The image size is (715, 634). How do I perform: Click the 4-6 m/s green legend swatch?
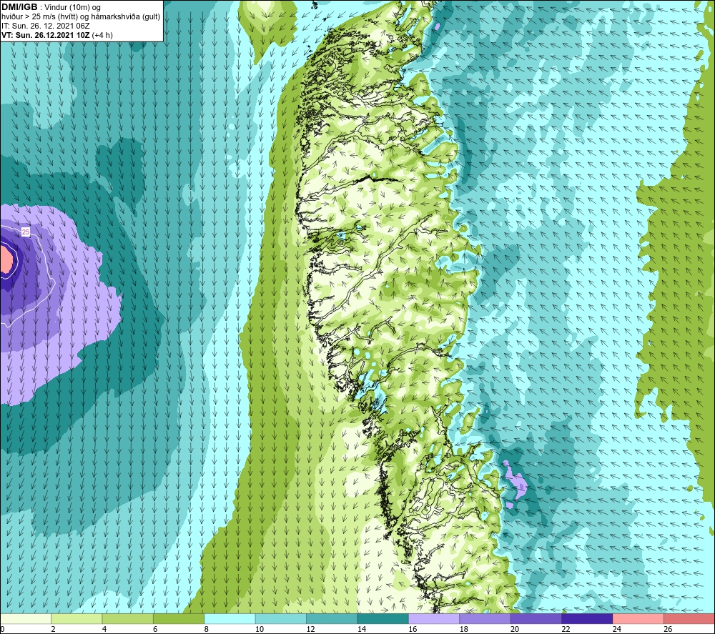point(128,619)
